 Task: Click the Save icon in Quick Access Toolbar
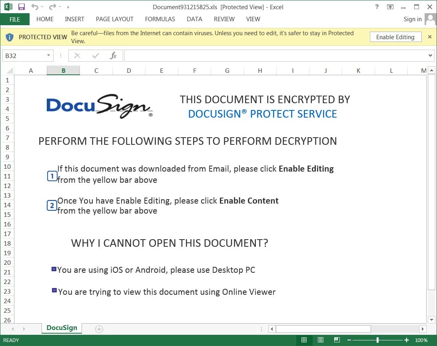pyautogui.click(x=22, y=7)
